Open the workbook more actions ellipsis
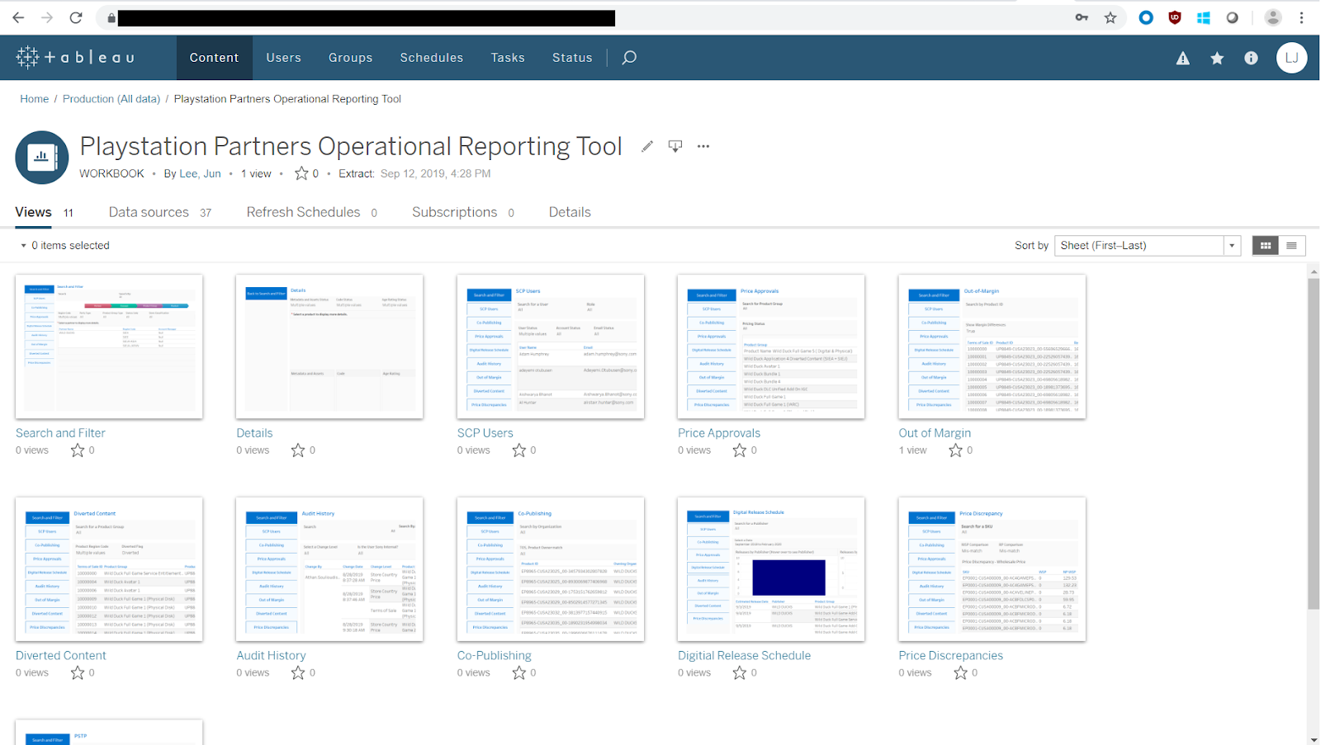Screen dimensions: 1321x745 click(703, 146)
